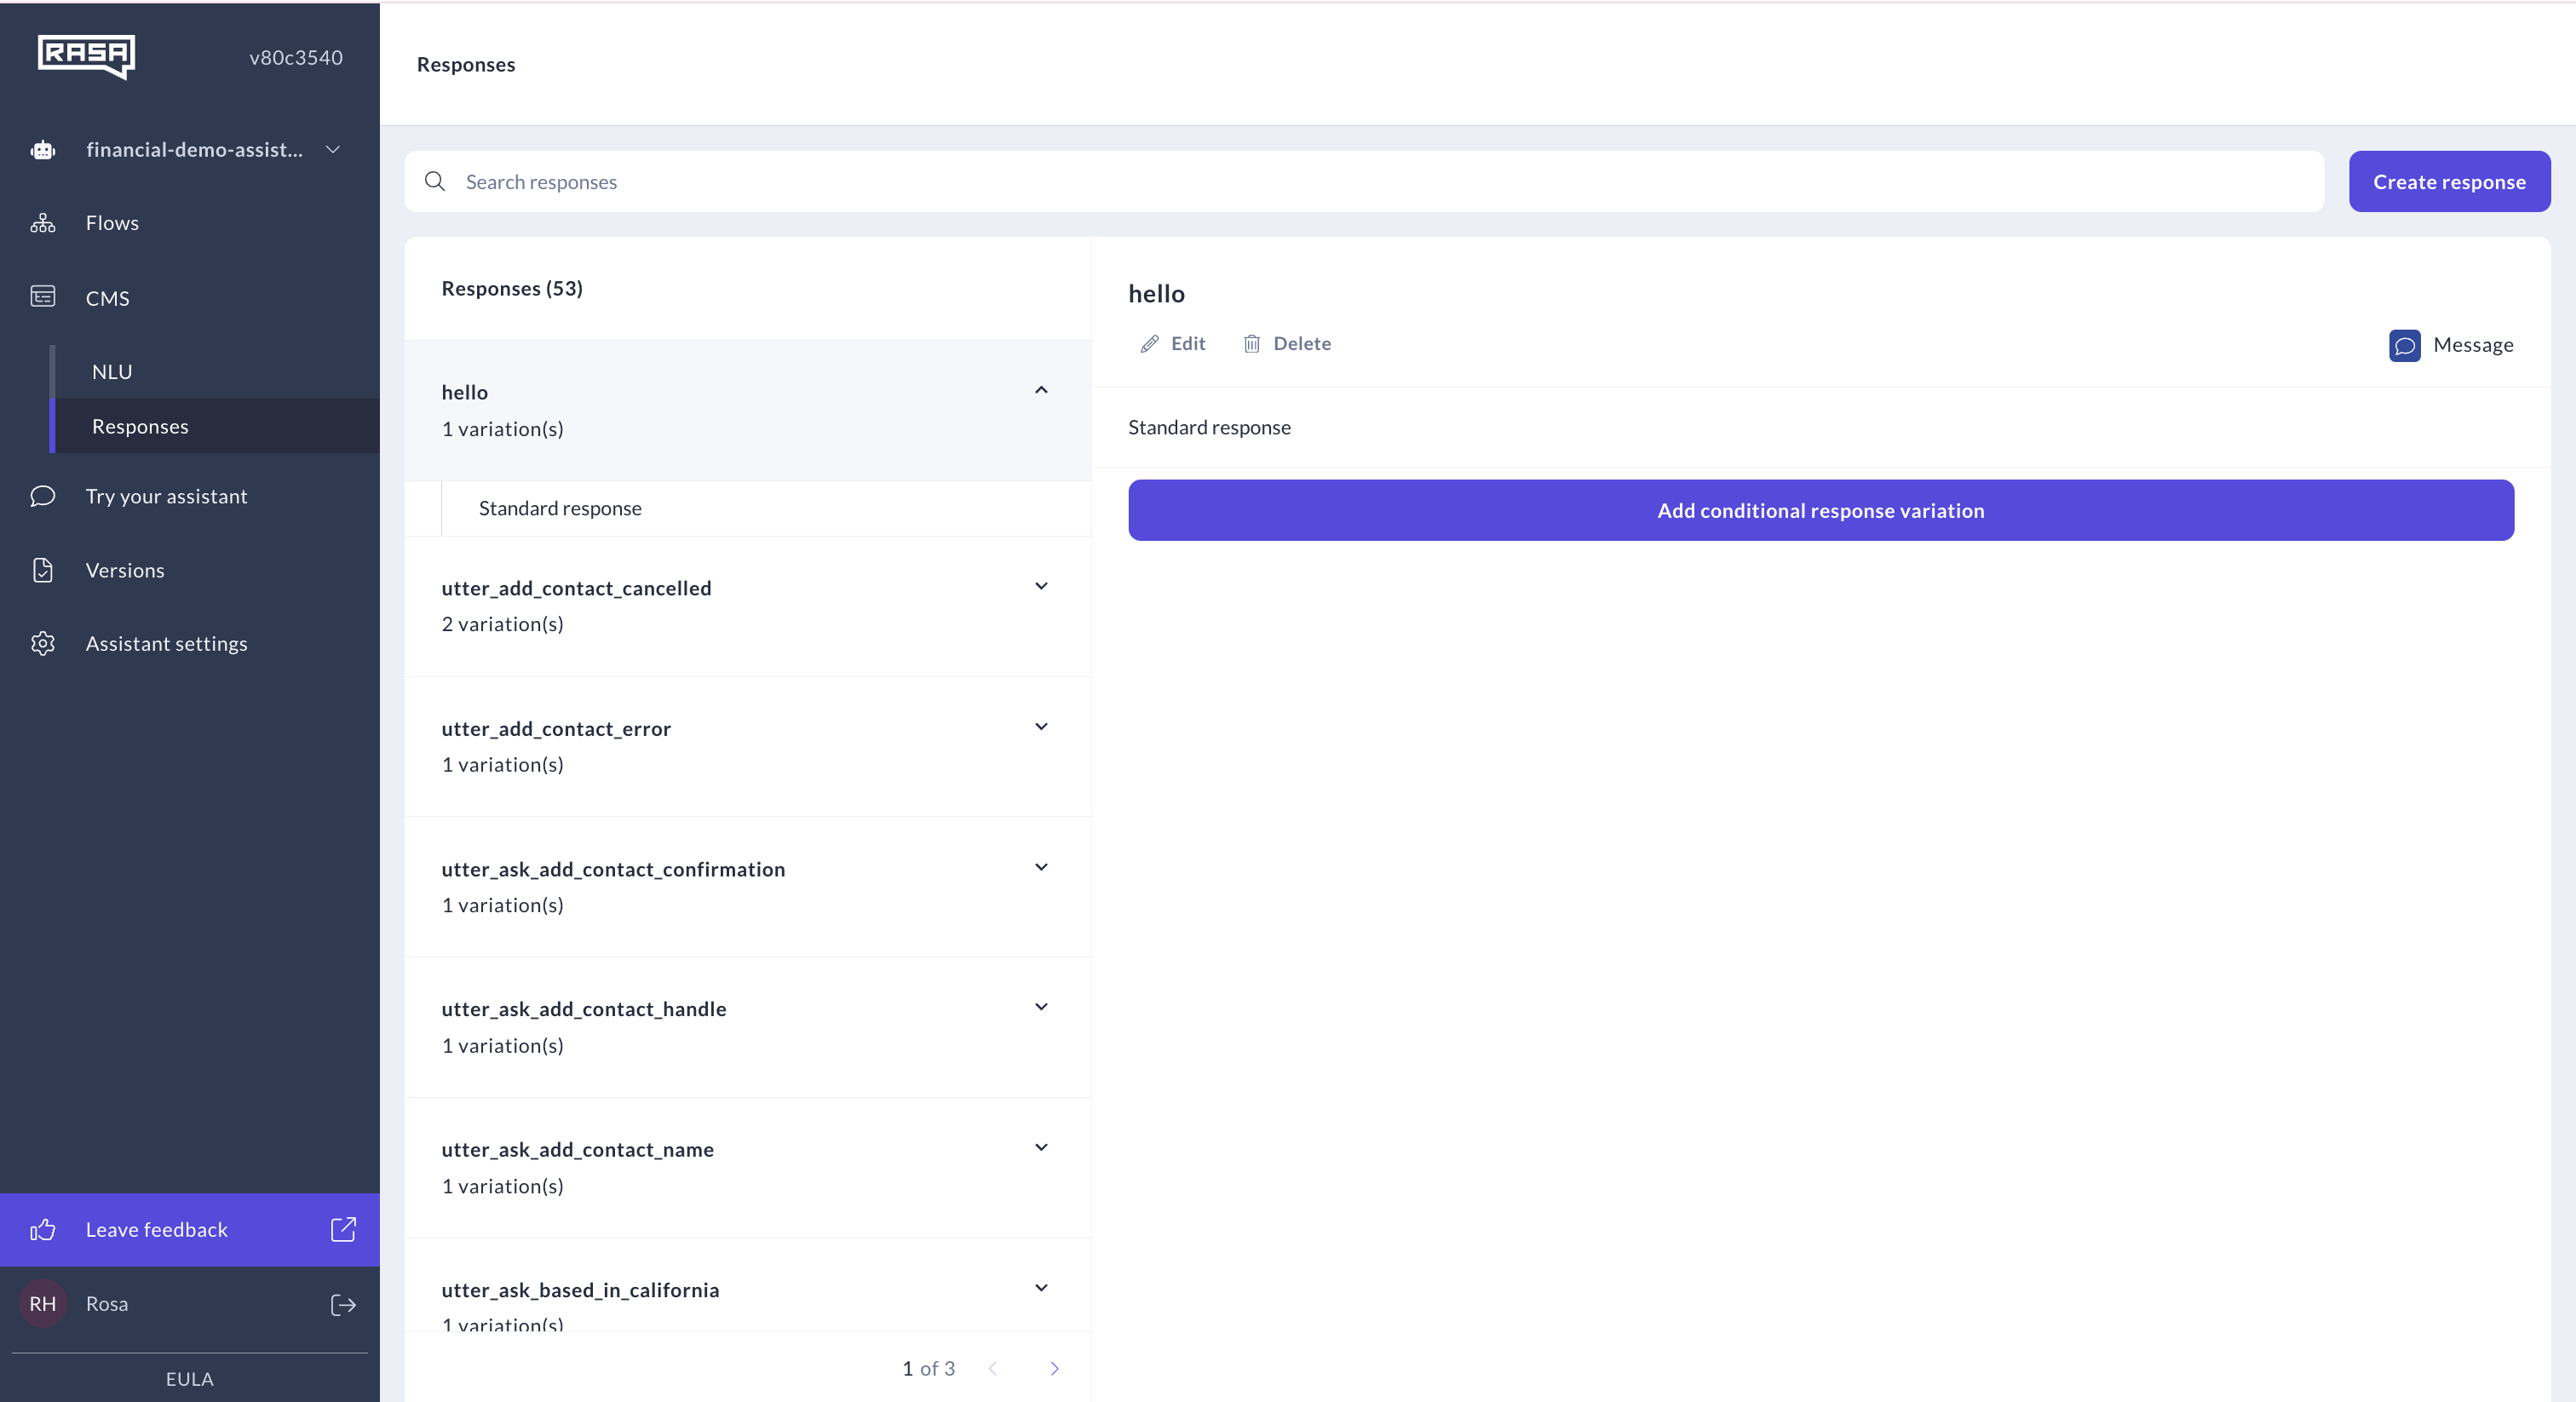Click the 1 of 3 page indicator

(928, 1369)
